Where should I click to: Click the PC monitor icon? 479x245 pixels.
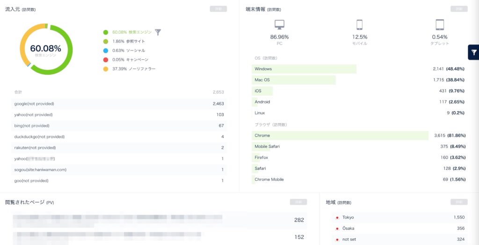[279, 25]
